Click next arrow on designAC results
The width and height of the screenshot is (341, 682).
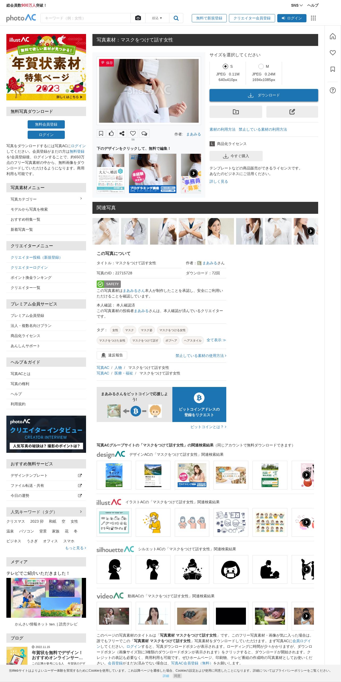tap(306, 475)
